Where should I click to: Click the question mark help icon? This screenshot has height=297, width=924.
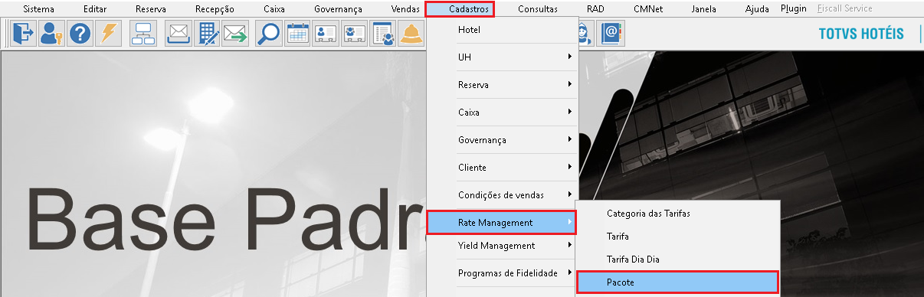(x=80, y=34)
